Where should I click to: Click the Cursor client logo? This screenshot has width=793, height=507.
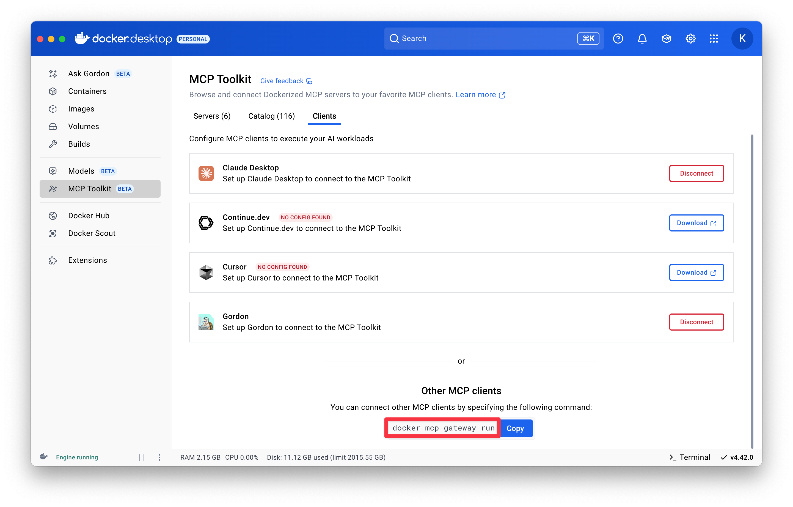206,272
